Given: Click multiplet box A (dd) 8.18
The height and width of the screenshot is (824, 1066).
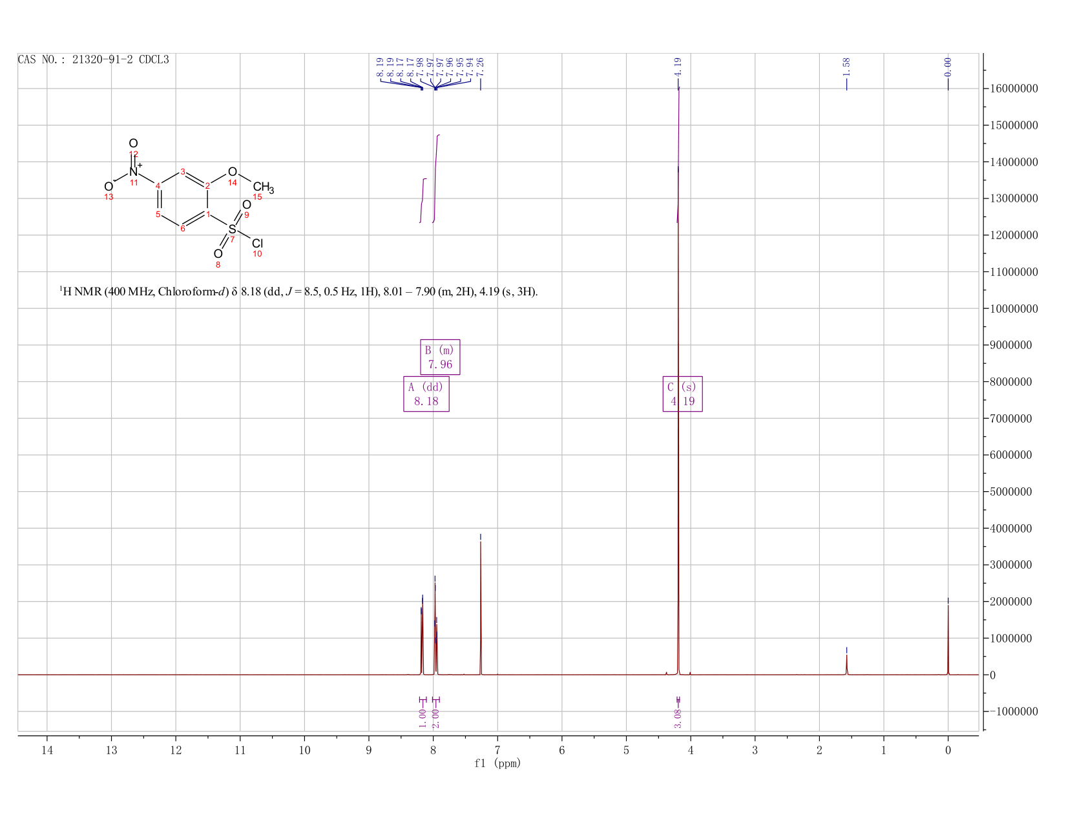Looking at the screenshot, I should tap(426, 394).
